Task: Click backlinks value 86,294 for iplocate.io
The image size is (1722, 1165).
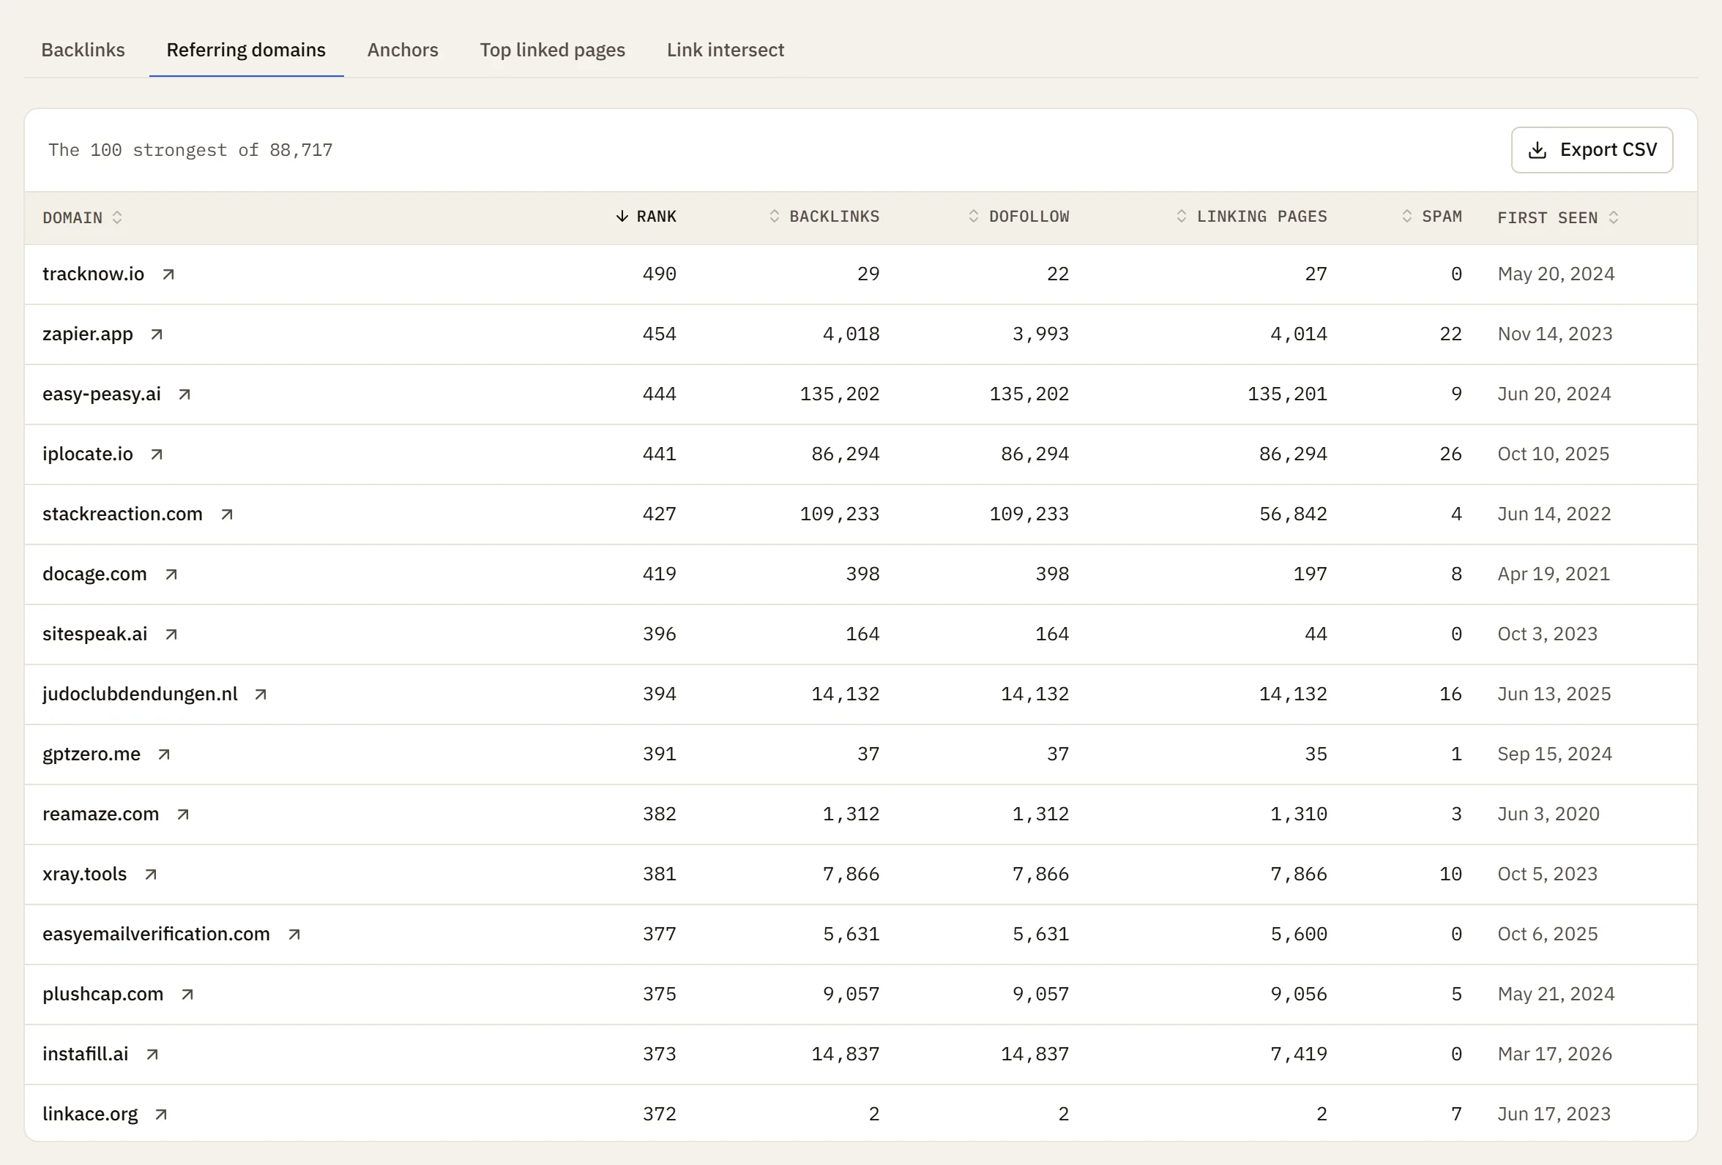Action: coord(846,454)
